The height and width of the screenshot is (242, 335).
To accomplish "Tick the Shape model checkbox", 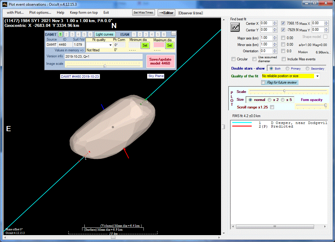I will [x=325, y=37].
